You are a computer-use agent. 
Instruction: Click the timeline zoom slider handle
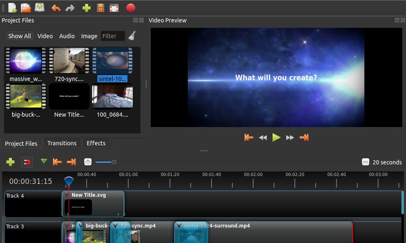point(114,162)
